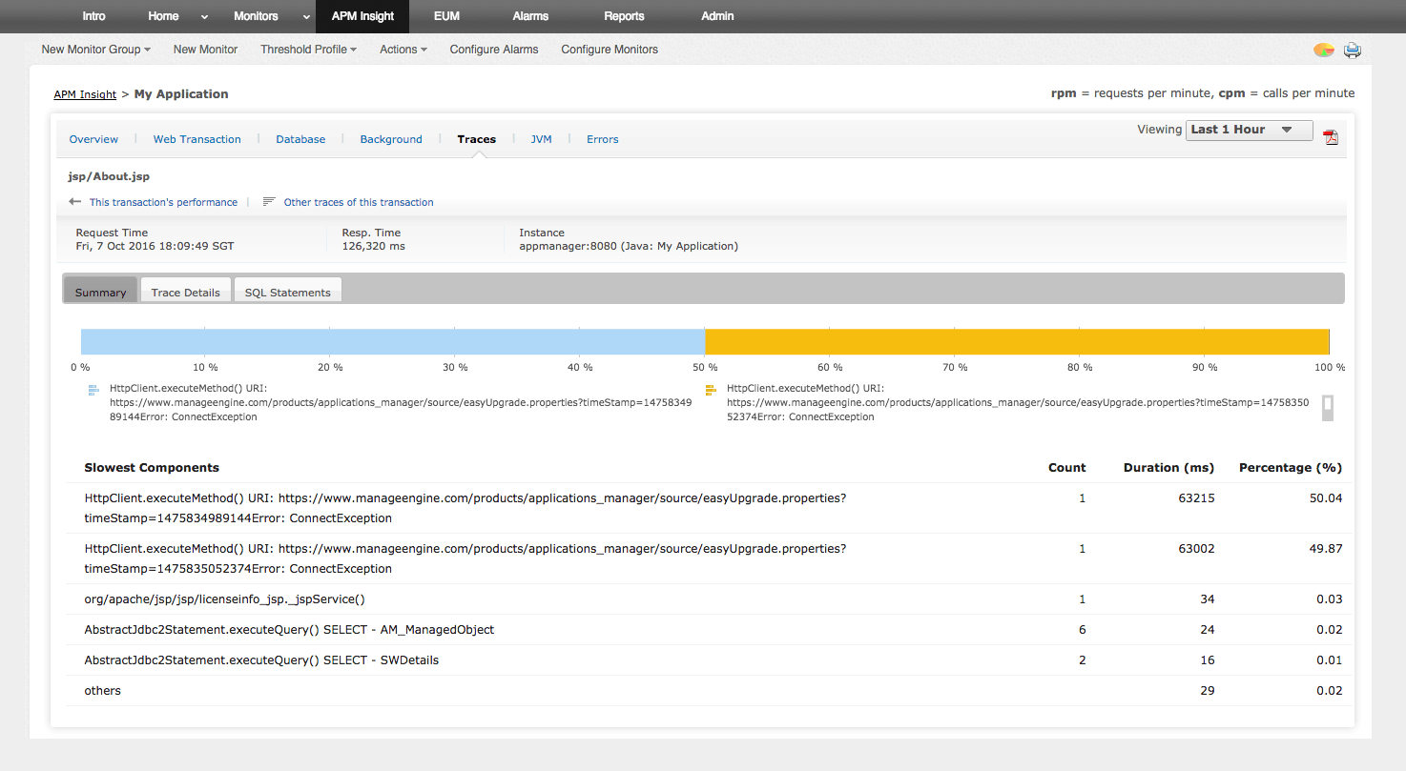Click the New Monitor link

click(205, 50)
